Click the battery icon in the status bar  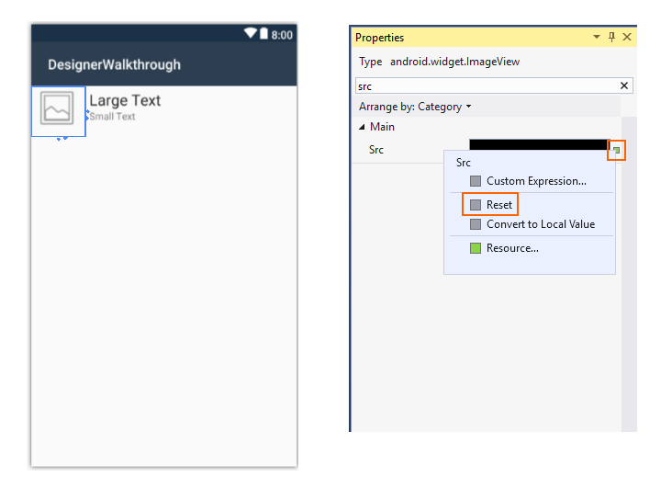coord(263,34)
